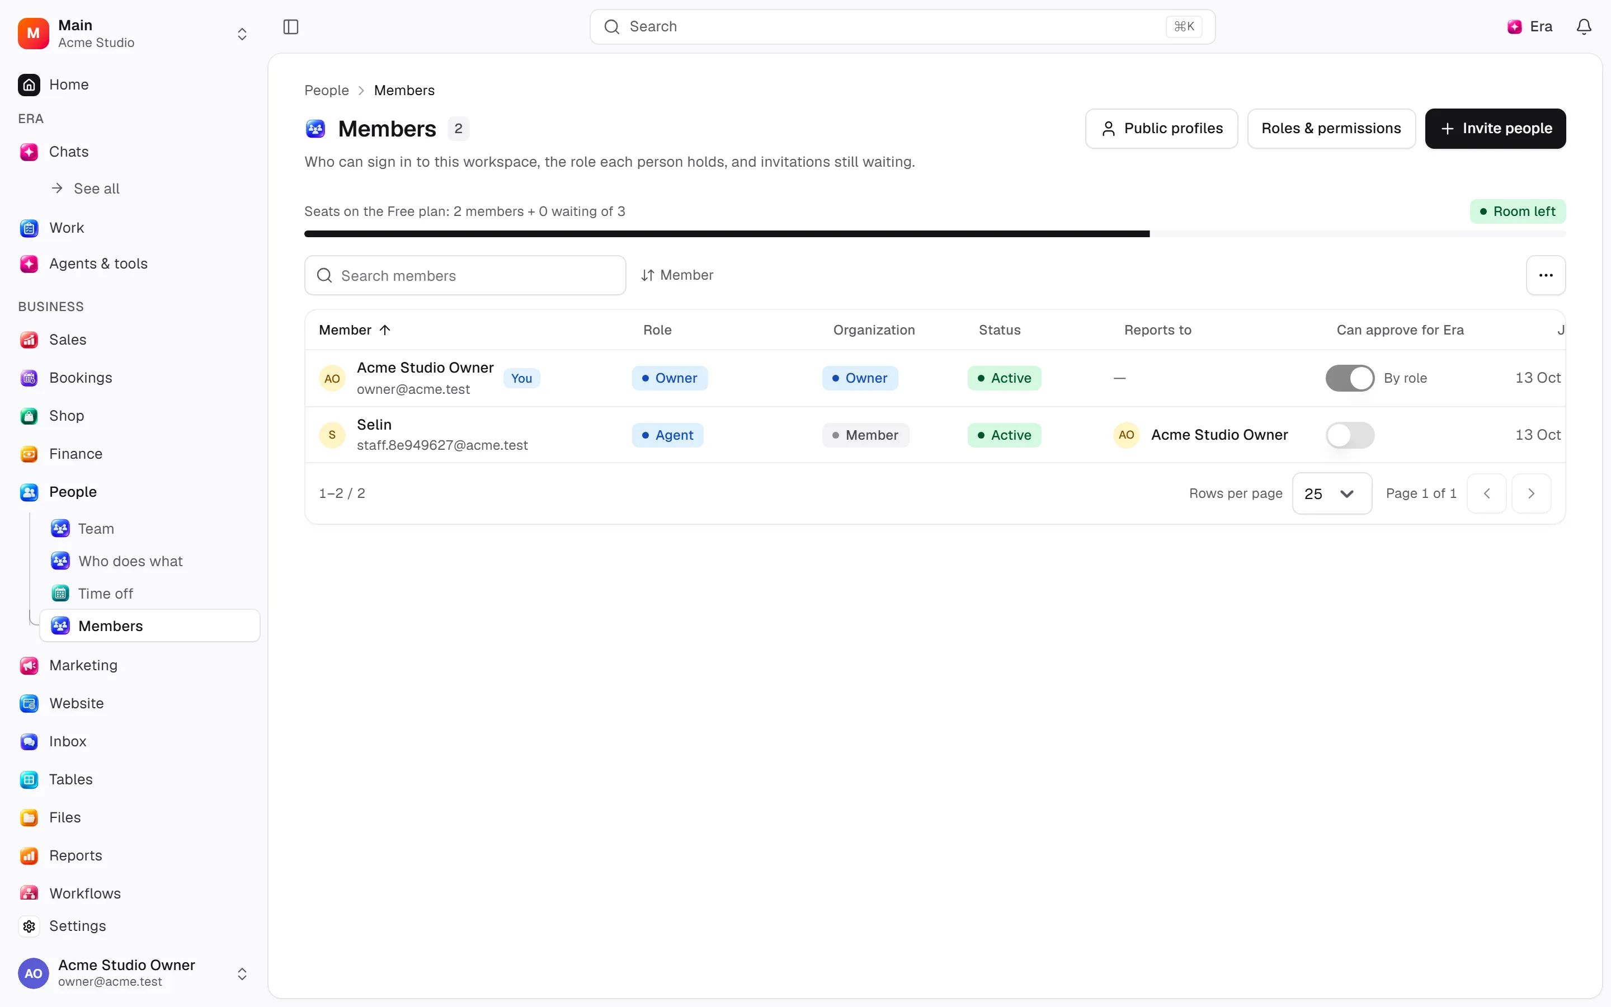Viewport: 1611px width, 1007px height.
Task: Open Rows per page dropdown
Action: [1331, 493]
